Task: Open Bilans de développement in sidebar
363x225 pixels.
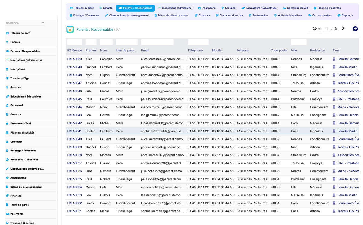Action: click(x=26, y=187)
